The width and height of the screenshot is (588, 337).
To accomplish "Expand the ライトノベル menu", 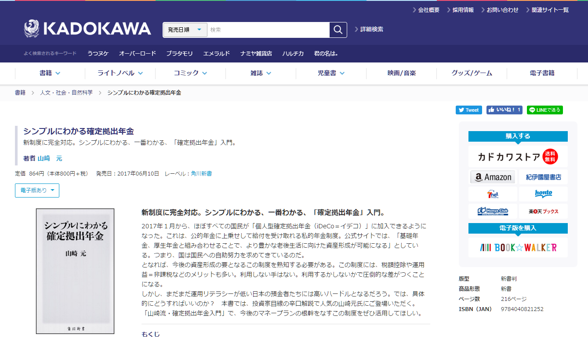I will 120,73.
